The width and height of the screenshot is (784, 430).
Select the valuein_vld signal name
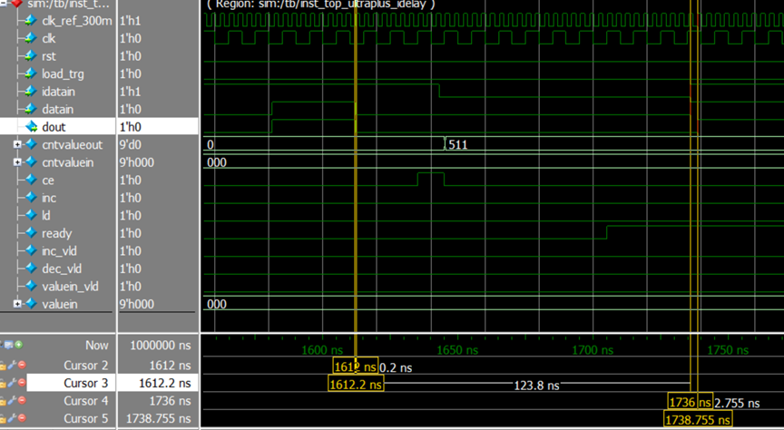(x=70, y=287)
